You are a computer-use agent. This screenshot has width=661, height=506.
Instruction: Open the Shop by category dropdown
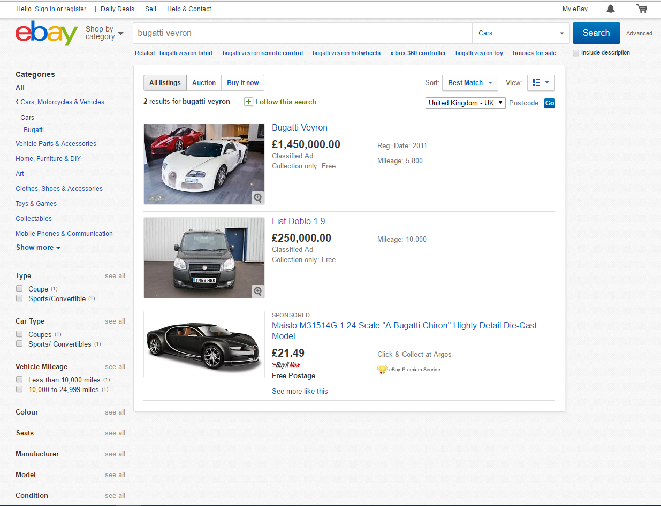(104, 33)
